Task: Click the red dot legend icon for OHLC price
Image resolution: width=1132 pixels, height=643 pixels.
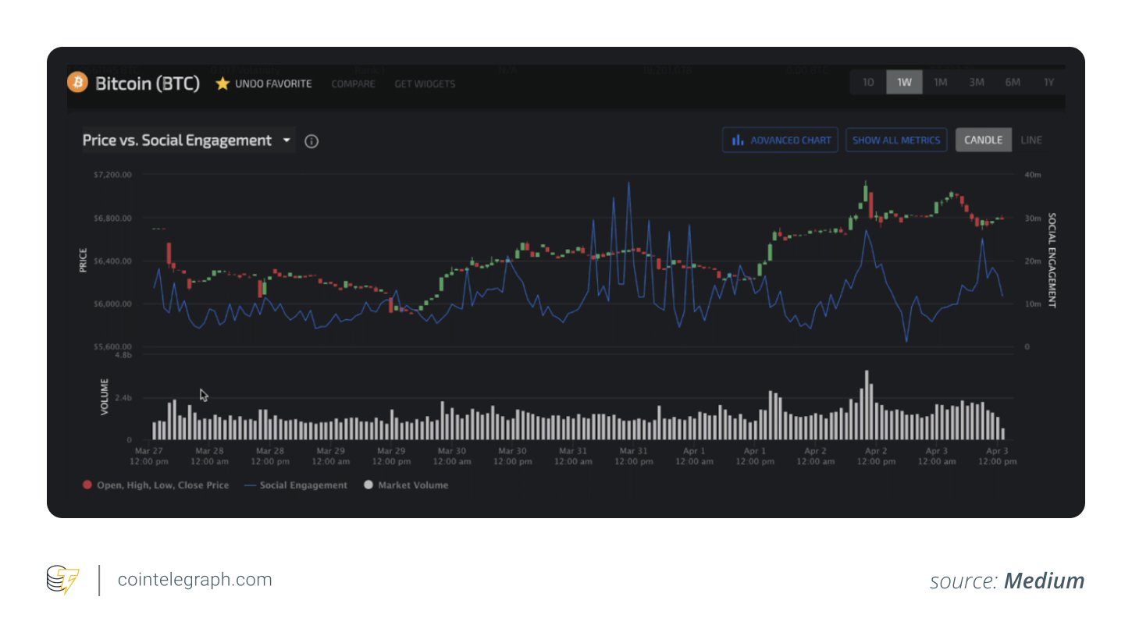Action: pyautogui.click(x=87, y=485)
